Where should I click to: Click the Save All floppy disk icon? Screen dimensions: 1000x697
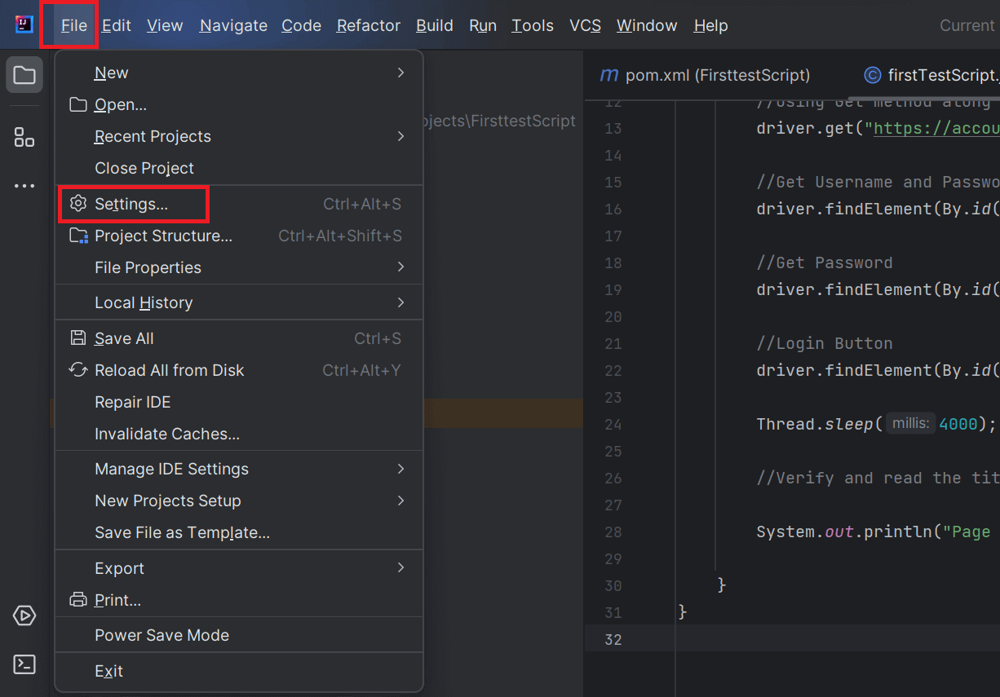pyautogui.click(x=77, y=337)
